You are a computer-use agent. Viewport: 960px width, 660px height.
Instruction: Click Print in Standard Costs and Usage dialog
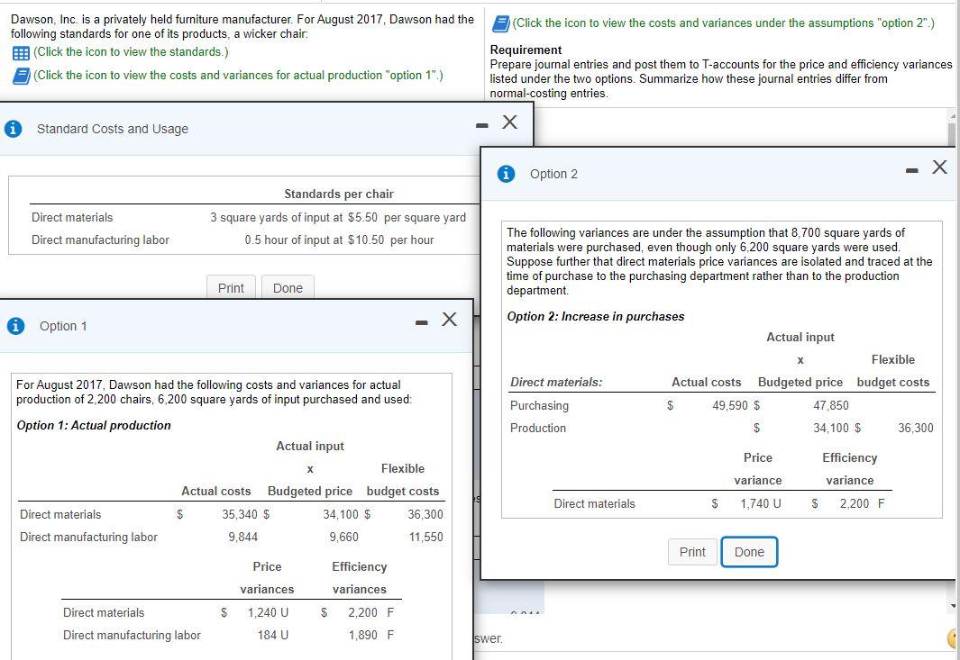click(x=231, y=288)
